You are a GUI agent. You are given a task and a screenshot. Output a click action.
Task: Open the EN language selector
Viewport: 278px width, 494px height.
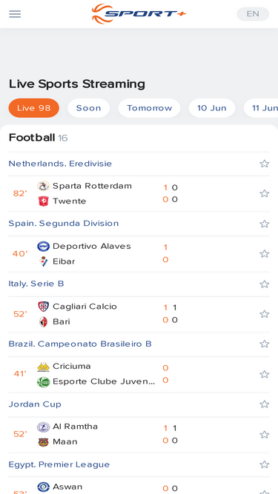(x=253, y=14)
